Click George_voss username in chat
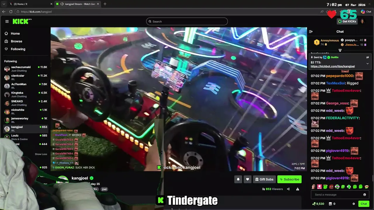This screenshot has height=210, width=374. (337, 103)
